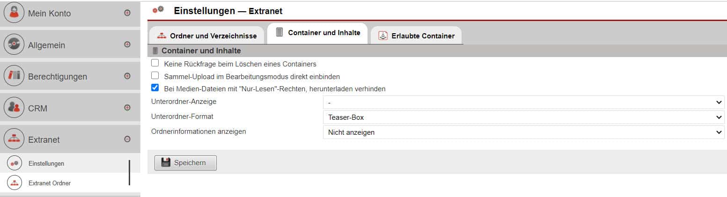Click the Mein Konto user icon

tap(14, 13)
